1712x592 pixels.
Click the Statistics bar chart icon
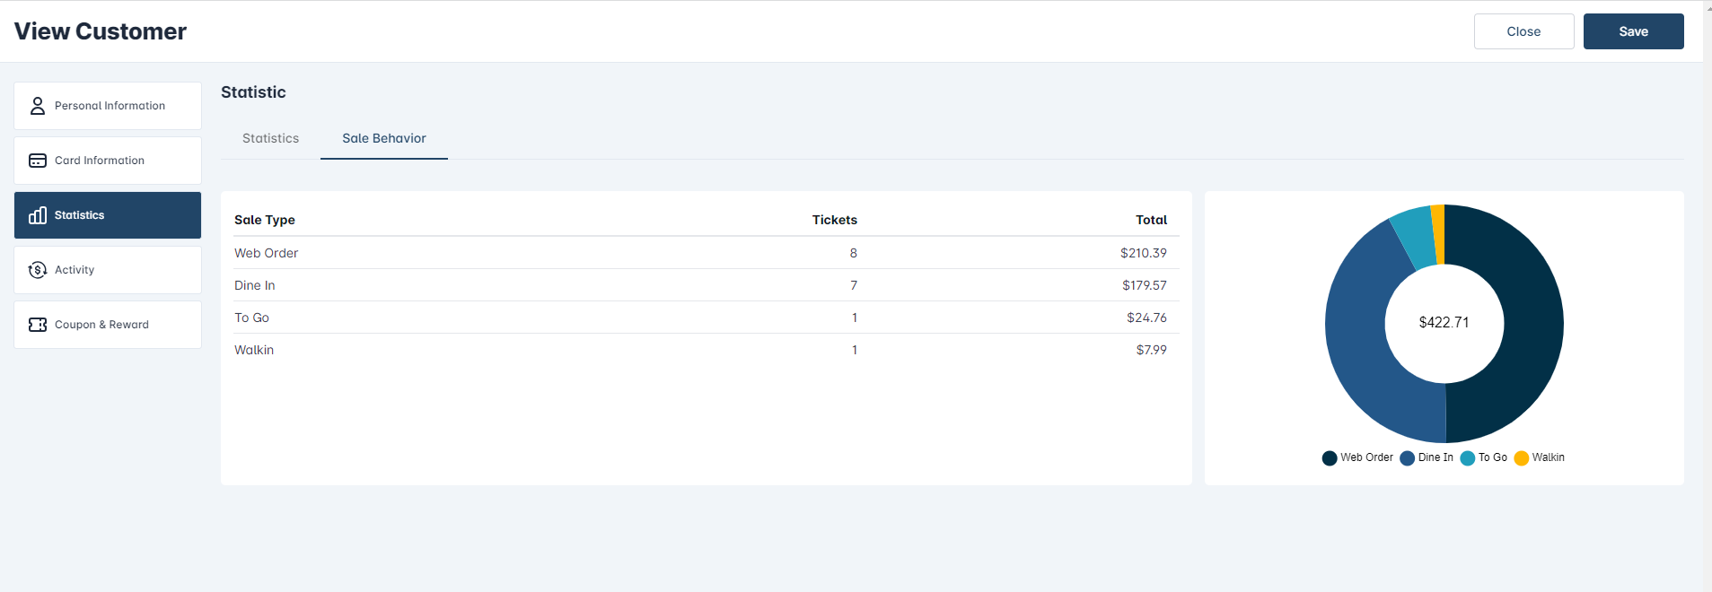(x=38, y=215)
